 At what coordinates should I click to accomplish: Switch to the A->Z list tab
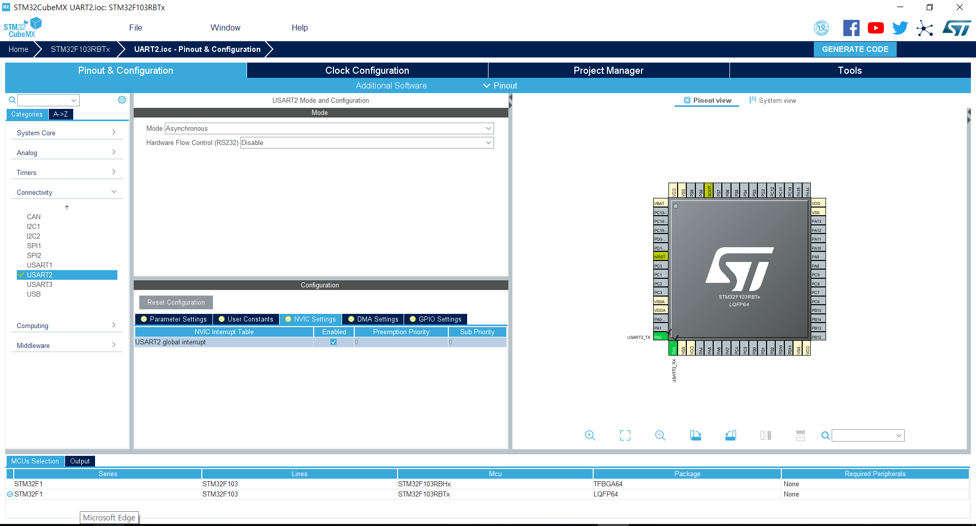(61, 114)
